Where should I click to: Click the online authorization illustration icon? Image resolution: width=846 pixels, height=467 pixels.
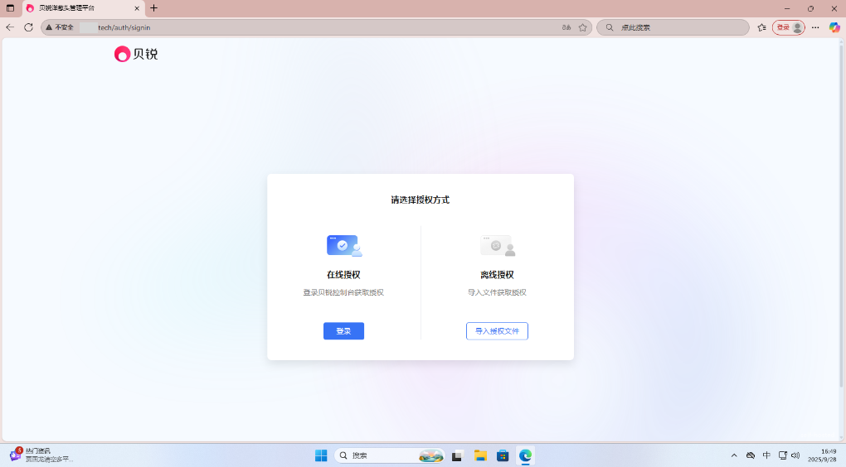(x=343, y=246)
